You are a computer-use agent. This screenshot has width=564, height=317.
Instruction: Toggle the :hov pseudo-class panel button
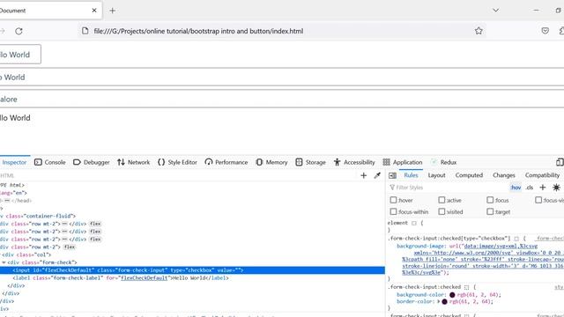[x=516, y=188]
